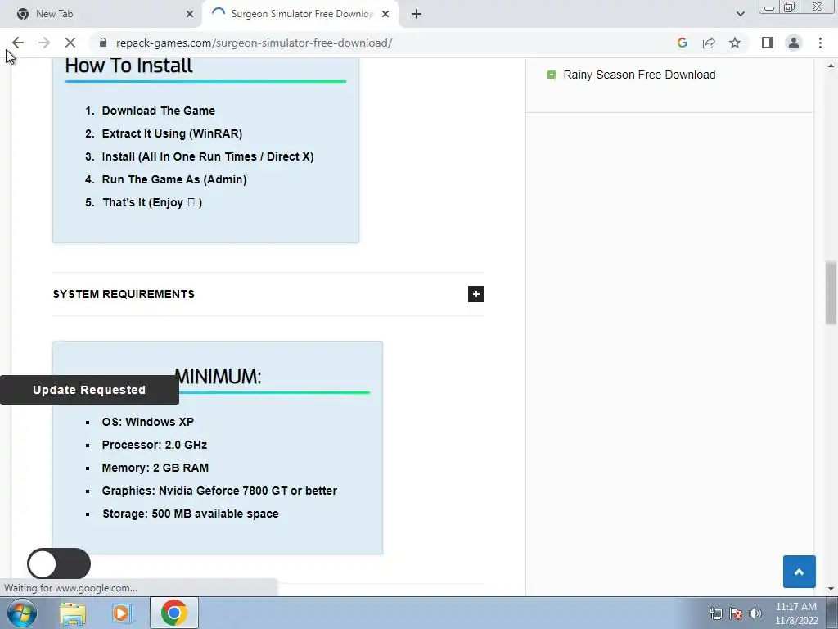
Task: Click the address bar URL
Action: click(254, 43)
